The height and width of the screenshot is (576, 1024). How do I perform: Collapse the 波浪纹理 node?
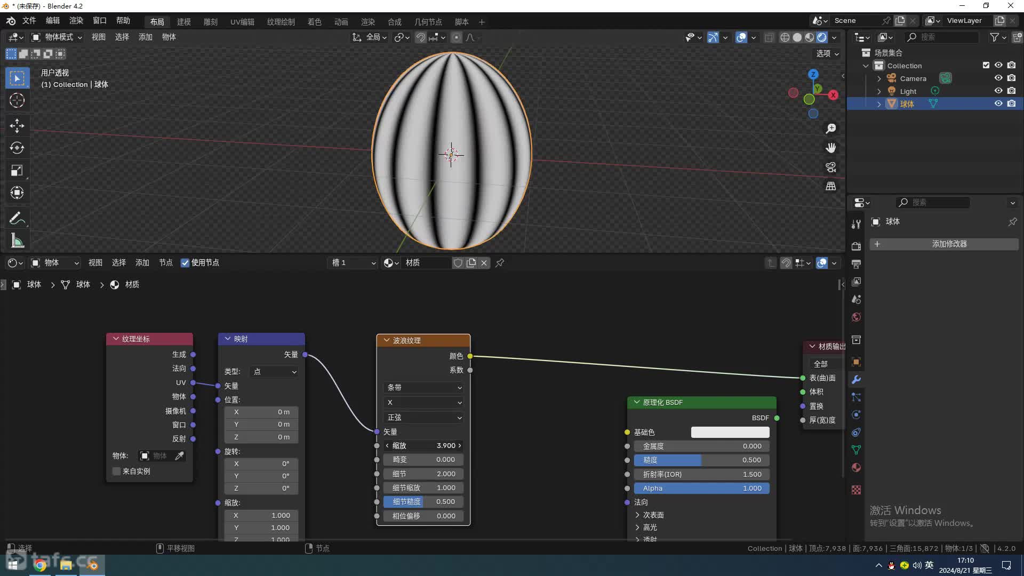(387, 340)
